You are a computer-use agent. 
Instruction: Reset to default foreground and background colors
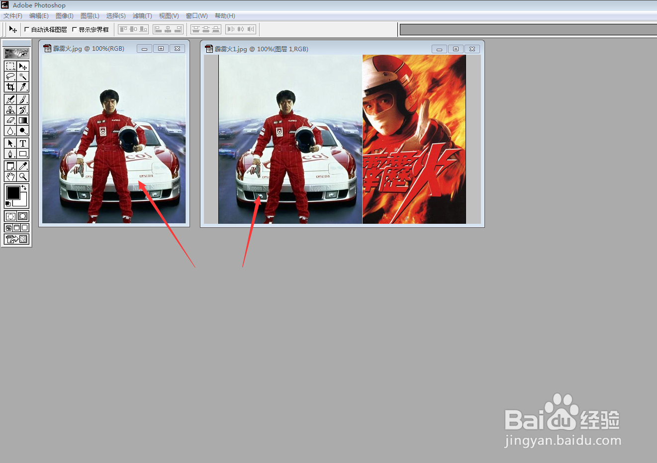(7, 204)
